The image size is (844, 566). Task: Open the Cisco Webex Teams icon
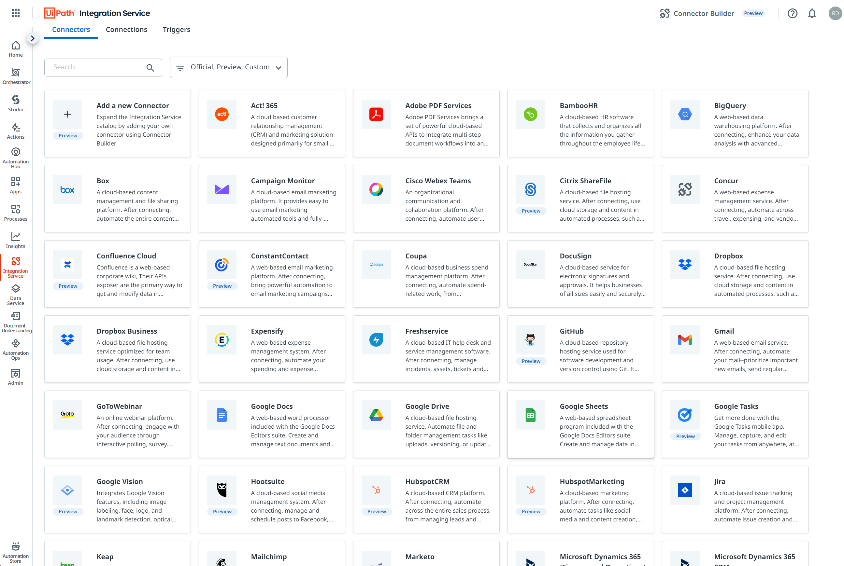click(376, 189)
